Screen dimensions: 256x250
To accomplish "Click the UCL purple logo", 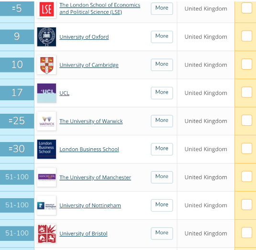I will (x=47, y=93).
